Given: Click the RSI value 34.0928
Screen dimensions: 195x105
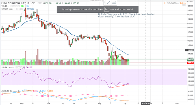Looking at the screenshot, I should pyautogui.click(x=29, y=67).
